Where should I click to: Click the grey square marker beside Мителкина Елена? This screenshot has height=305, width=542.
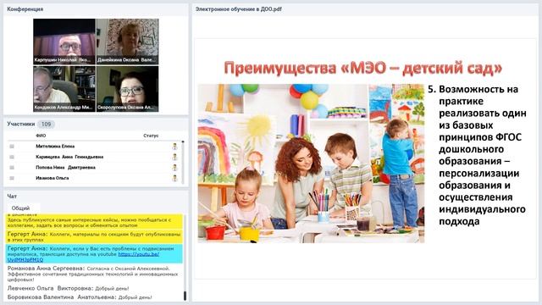click(x=12, y=147)
